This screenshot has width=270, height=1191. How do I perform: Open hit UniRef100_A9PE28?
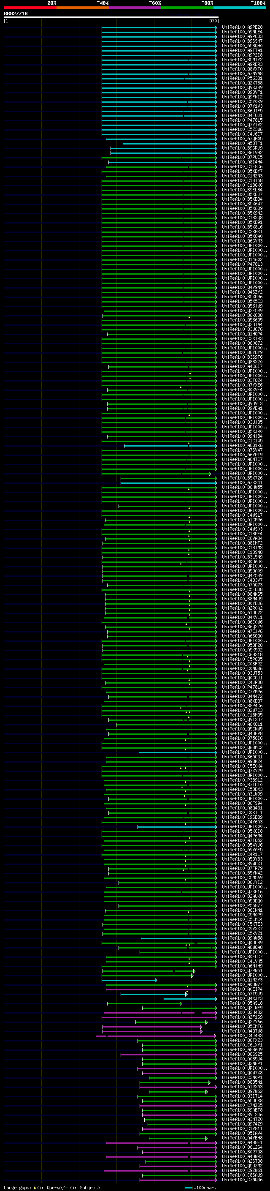coord(242,27)
